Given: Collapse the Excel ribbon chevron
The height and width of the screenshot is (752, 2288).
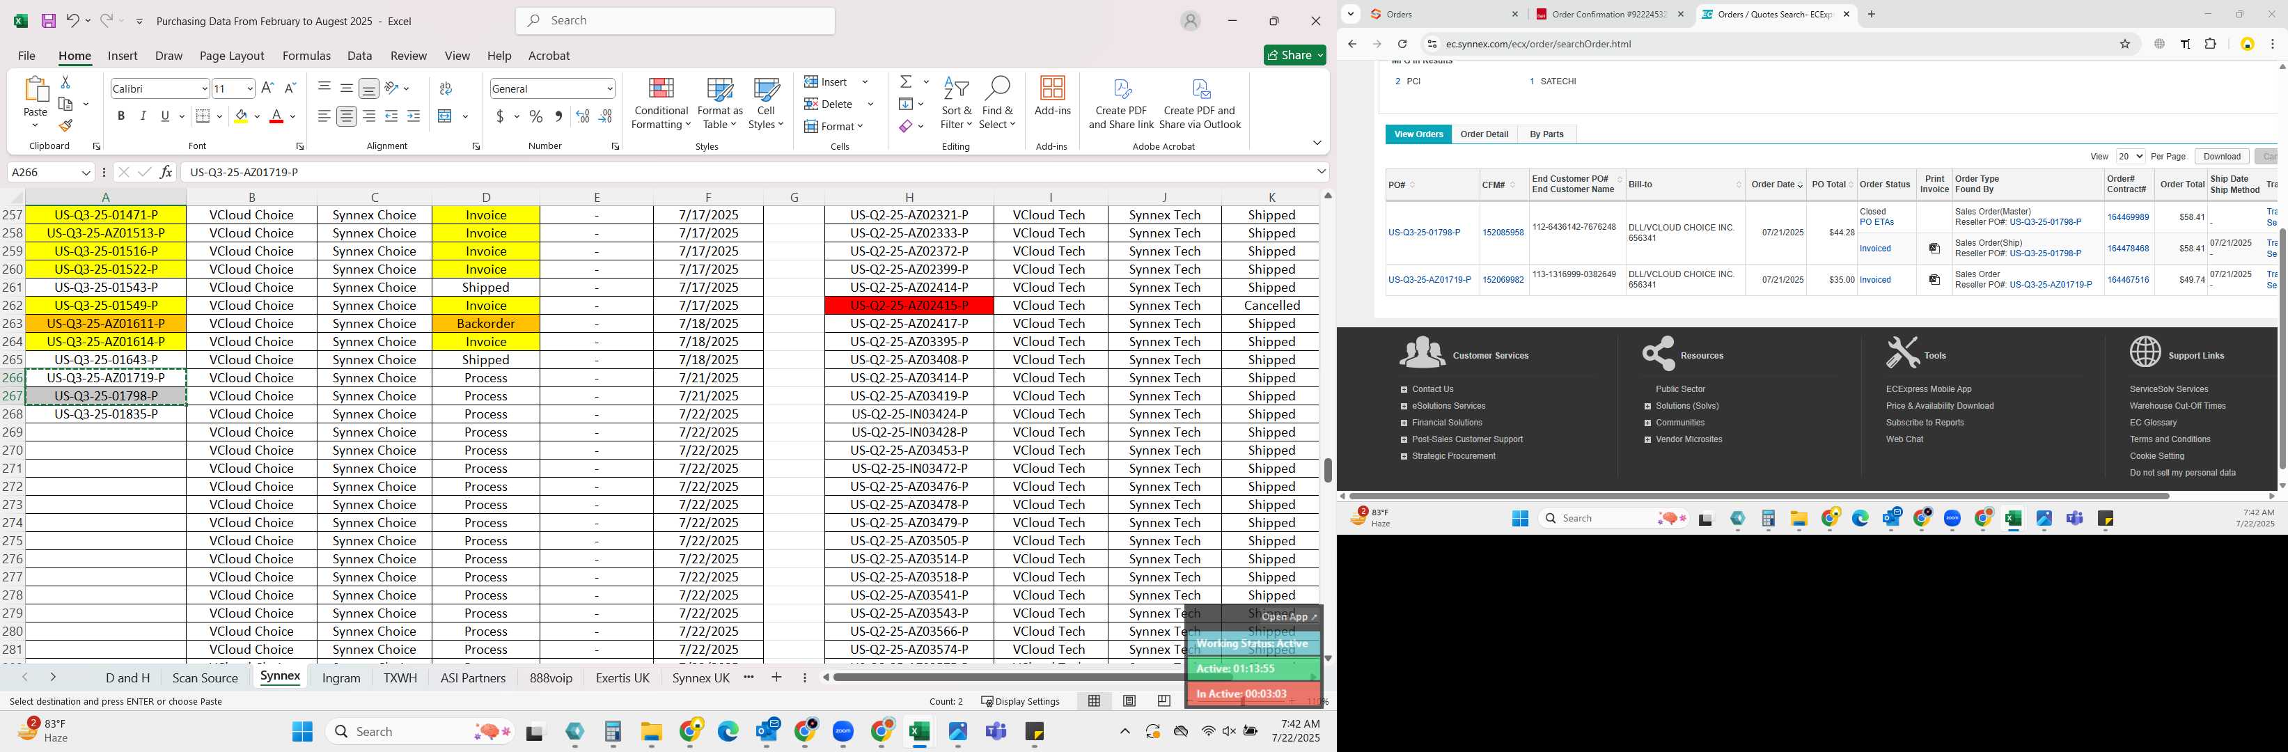Looking at the screenshot, I should pyautogui.click(x=1316, y=143).
